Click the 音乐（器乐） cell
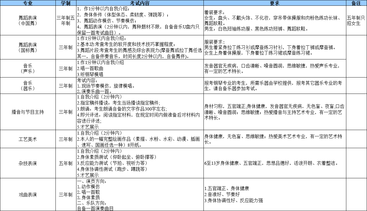 point(28,86)
